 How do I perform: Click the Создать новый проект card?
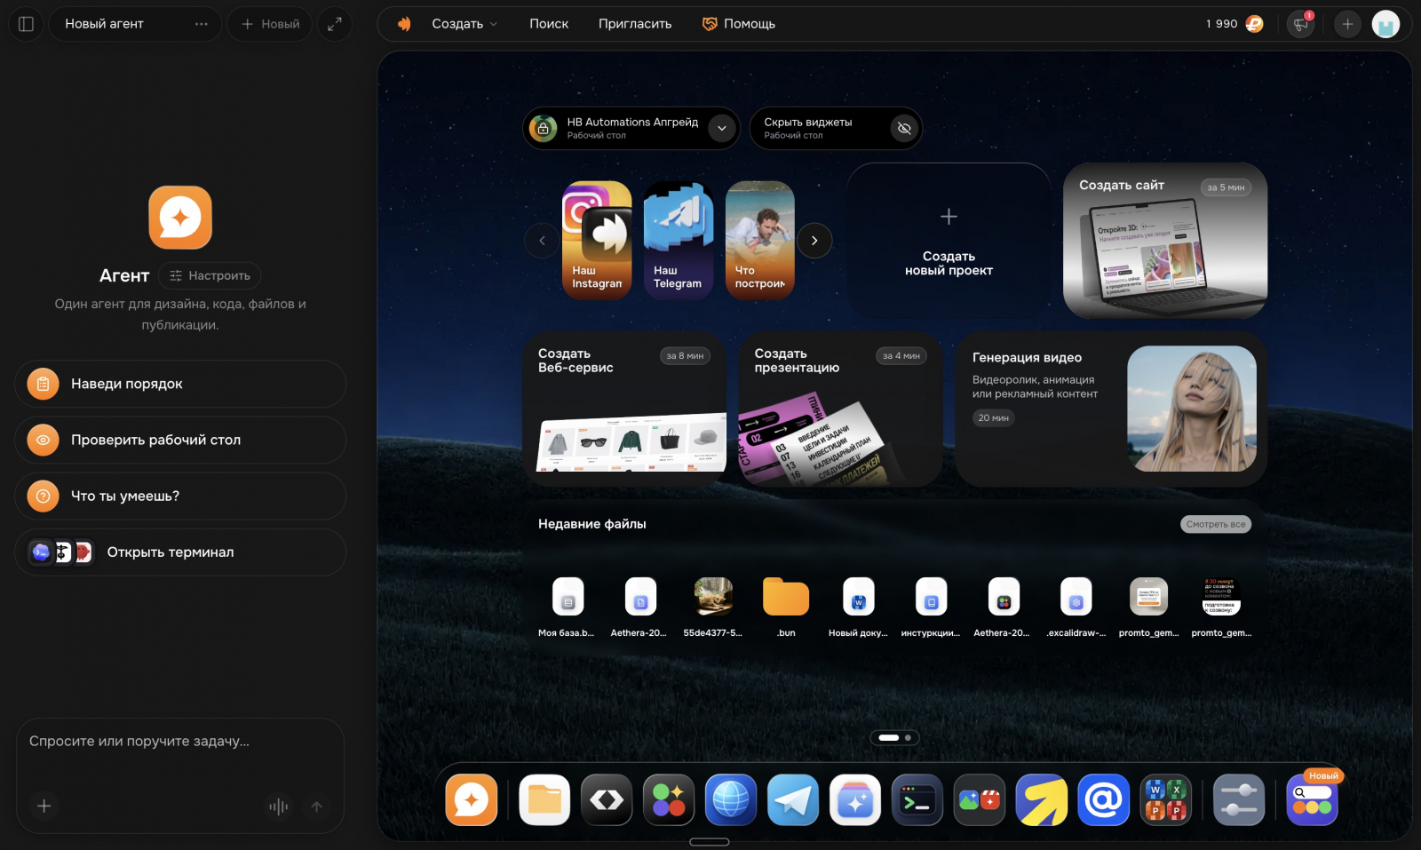[949, 241]
